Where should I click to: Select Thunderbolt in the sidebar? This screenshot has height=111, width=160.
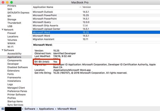pos(14,23)
